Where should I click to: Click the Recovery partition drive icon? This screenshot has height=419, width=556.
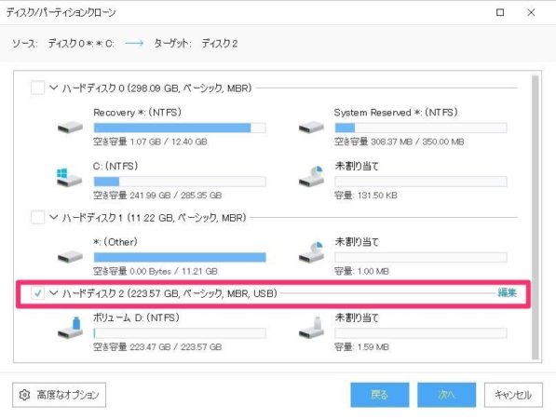click(x=70, y=127)
